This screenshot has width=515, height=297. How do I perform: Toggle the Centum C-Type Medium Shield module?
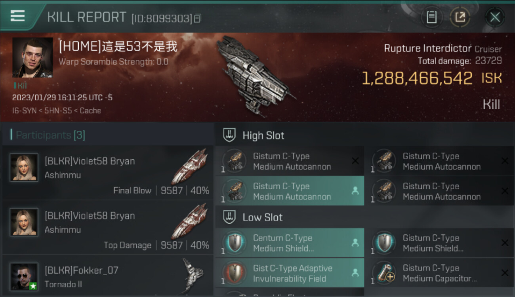290,243
